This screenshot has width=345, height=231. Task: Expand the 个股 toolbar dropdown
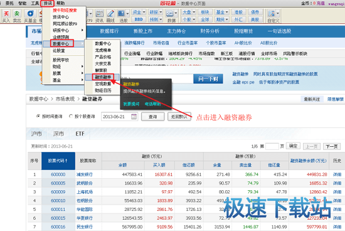click(x=194, y=19)
